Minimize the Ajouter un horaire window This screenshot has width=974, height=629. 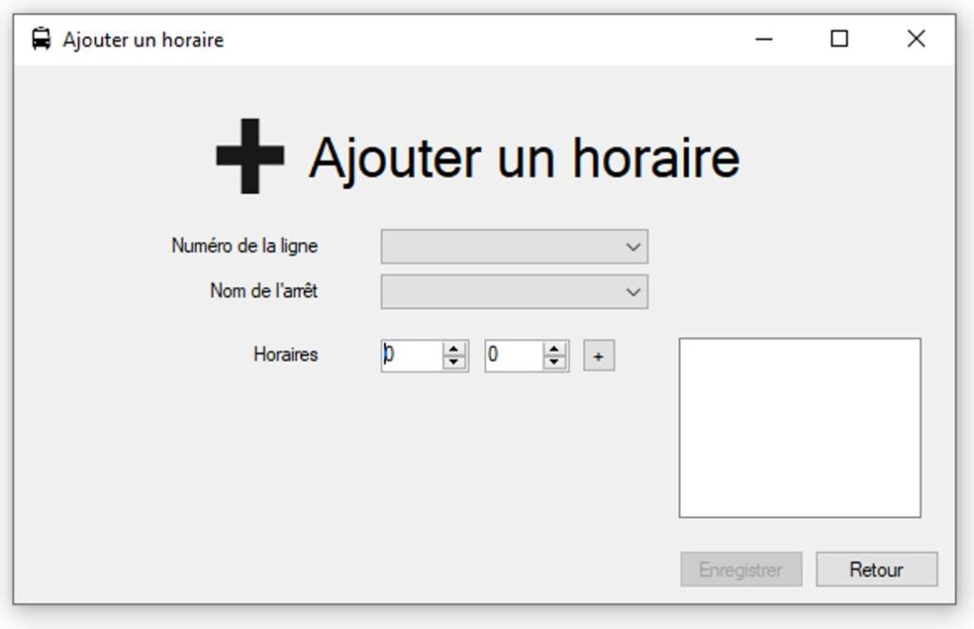pyautogui.click(x=764, y=39)
